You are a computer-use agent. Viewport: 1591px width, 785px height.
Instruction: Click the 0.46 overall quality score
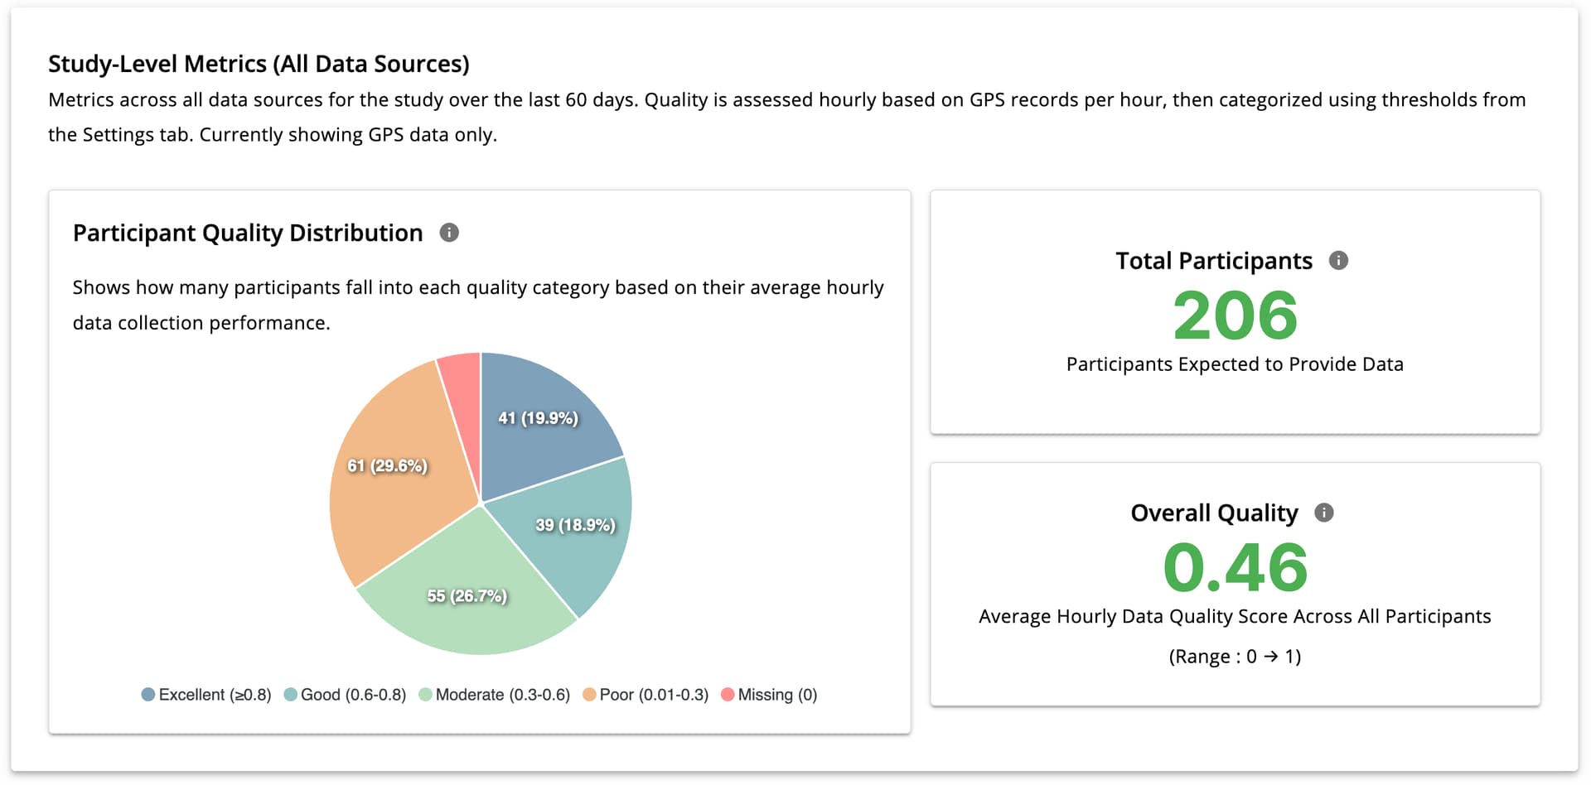point(1235,568)
